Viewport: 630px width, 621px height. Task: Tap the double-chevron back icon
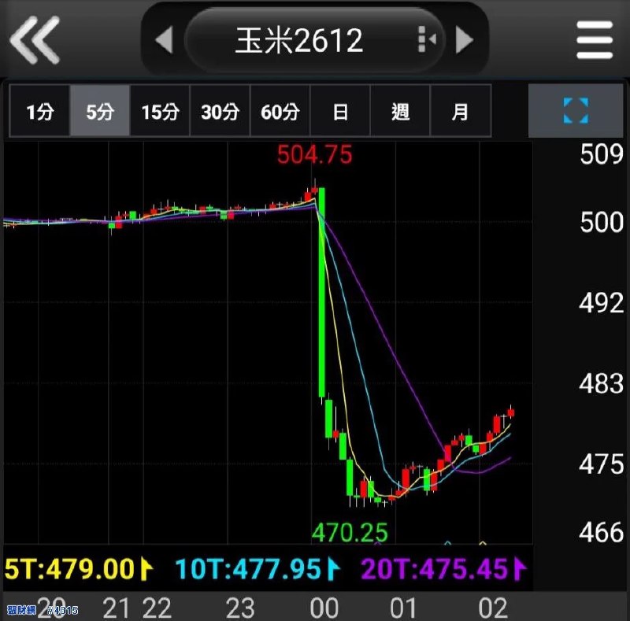click(35, 40)
